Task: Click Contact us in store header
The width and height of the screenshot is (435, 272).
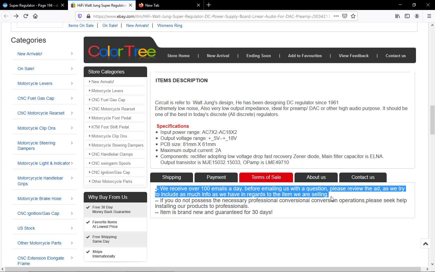Action: (396, 56)
